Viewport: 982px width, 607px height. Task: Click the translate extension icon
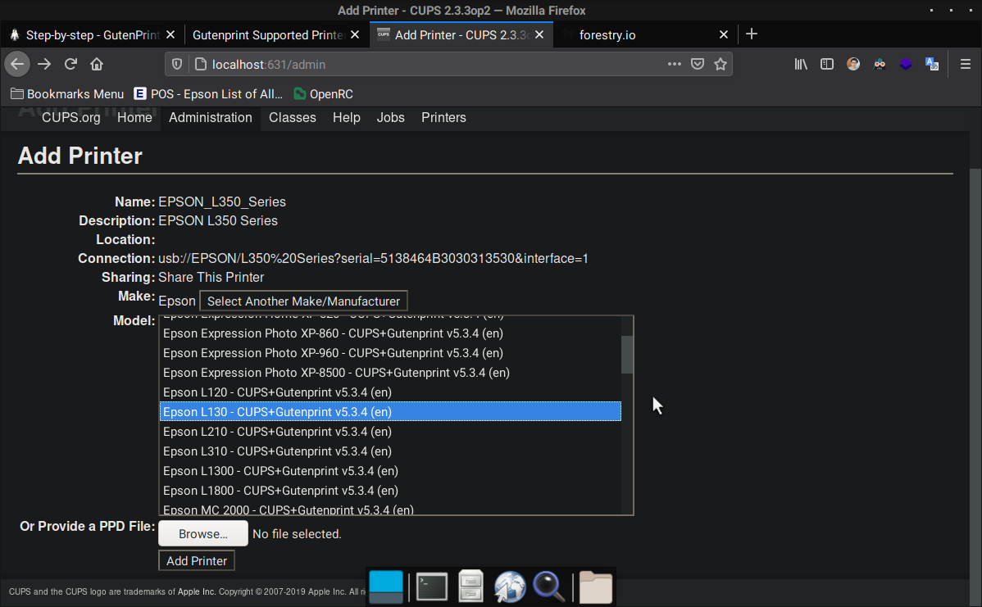(x=932, y=64)
